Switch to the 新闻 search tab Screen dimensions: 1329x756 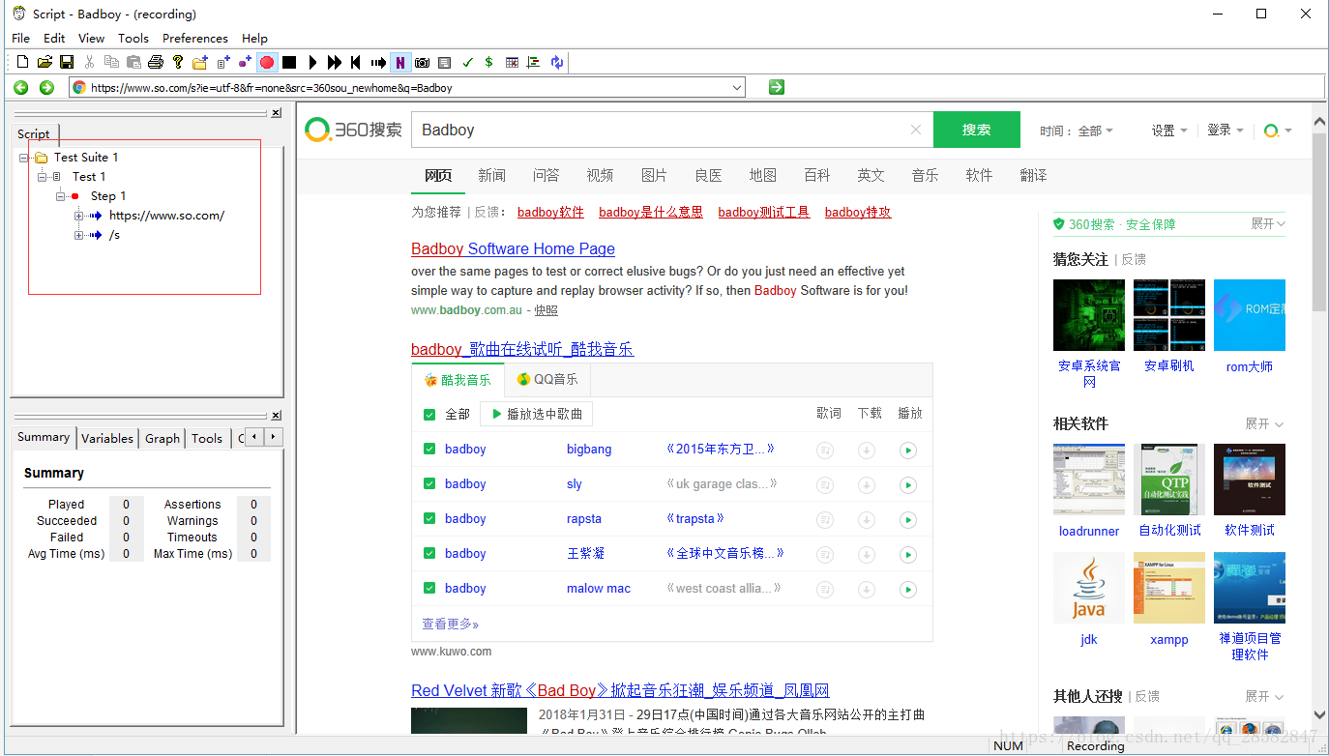tap(491, 175)
